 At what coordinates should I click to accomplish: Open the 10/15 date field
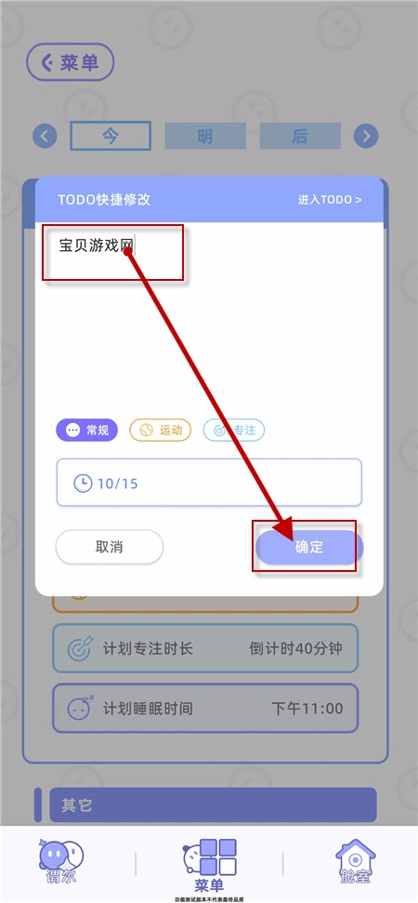coord(209,483)
